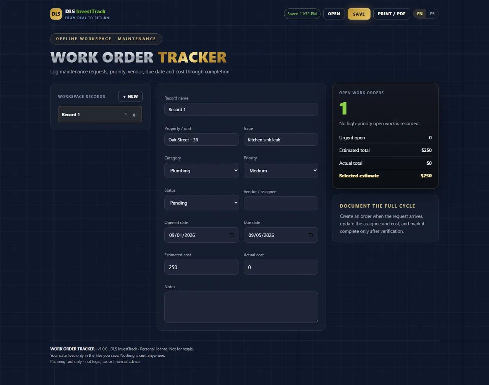Switch language to ES
Viewport: 489px width, 385px height.
click(432, 14)
